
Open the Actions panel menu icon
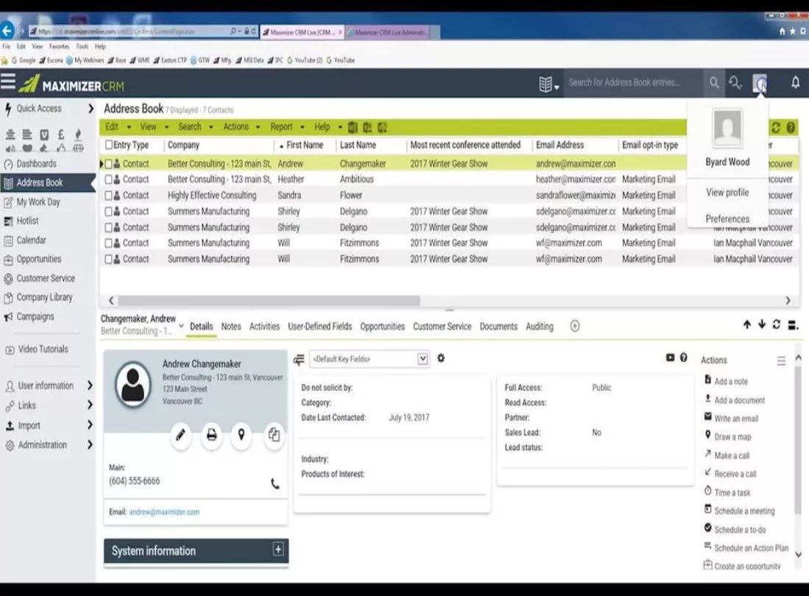click(781, 361)
